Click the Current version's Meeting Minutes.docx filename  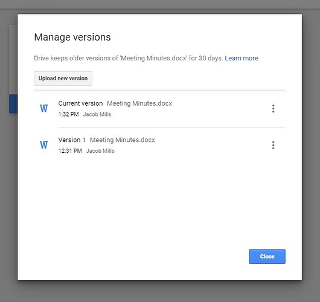[x=139, y=103]
